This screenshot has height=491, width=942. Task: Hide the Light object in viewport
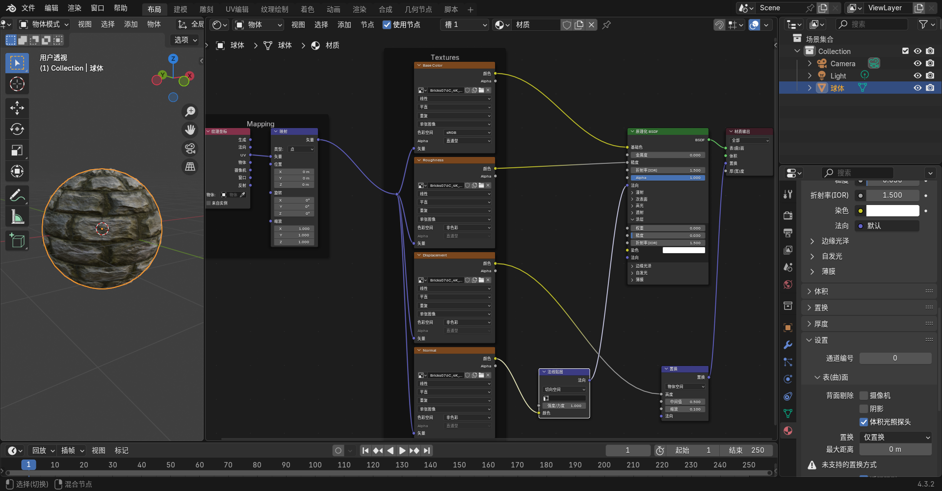917,76
